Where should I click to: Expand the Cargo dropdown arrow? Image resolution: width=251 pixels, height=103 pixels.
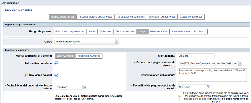tap(117, 42)
